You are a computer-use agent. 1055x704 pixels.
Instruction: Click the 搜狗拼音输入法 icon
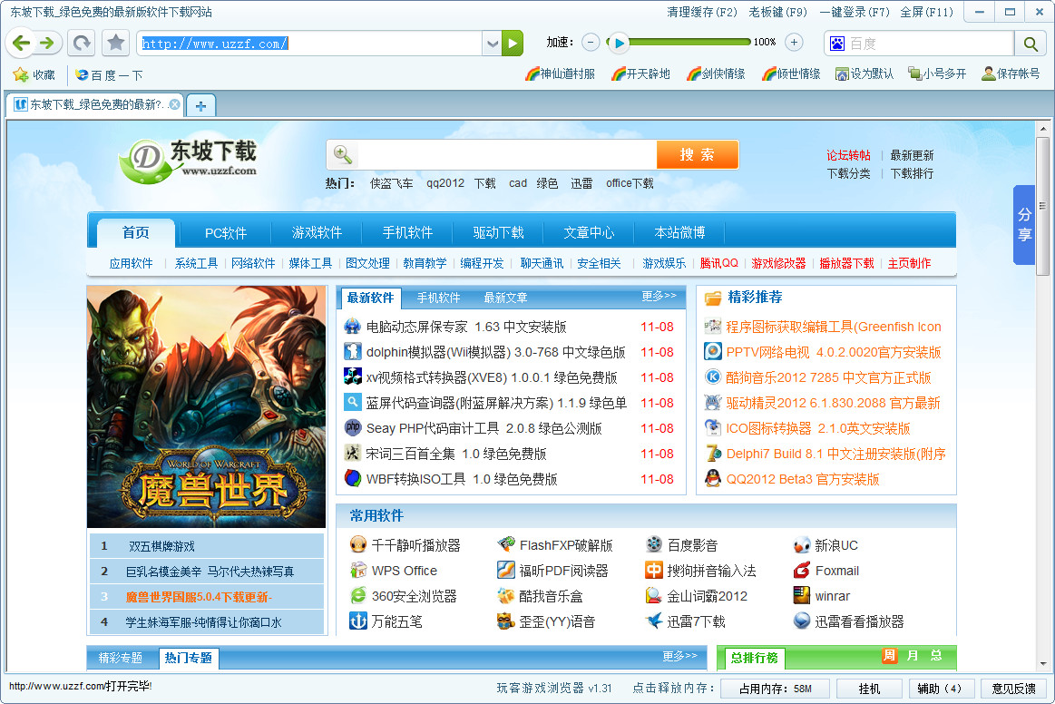pyautogui.click(x=653, y=570)
